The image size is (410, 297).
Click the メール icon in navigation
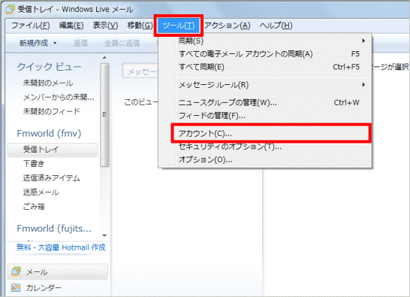(x=17, y=271)
